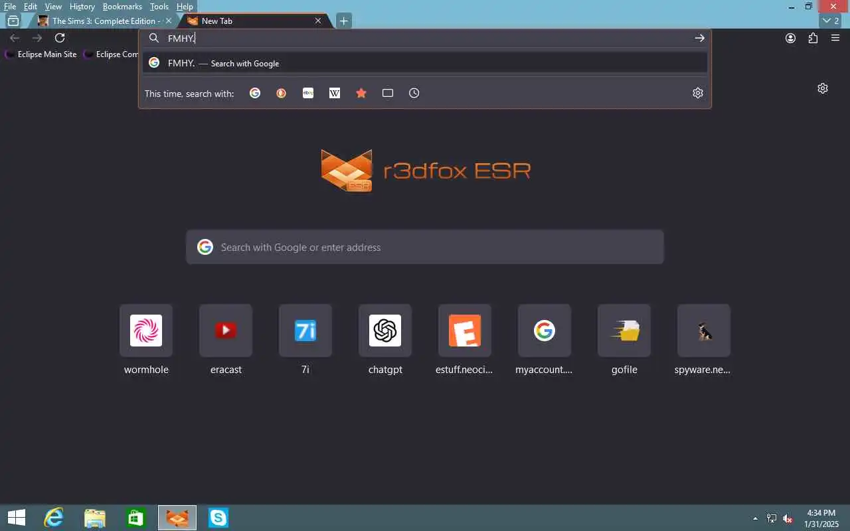Open the hamburger application menu
The image size is (850, 531).
pyautogui.click(x=835, y=38)
